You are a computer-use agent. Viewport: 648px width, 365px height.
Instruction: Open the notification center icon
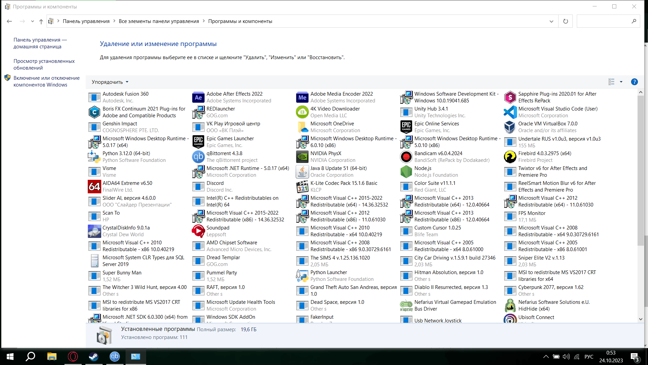(x=635, y=357)
